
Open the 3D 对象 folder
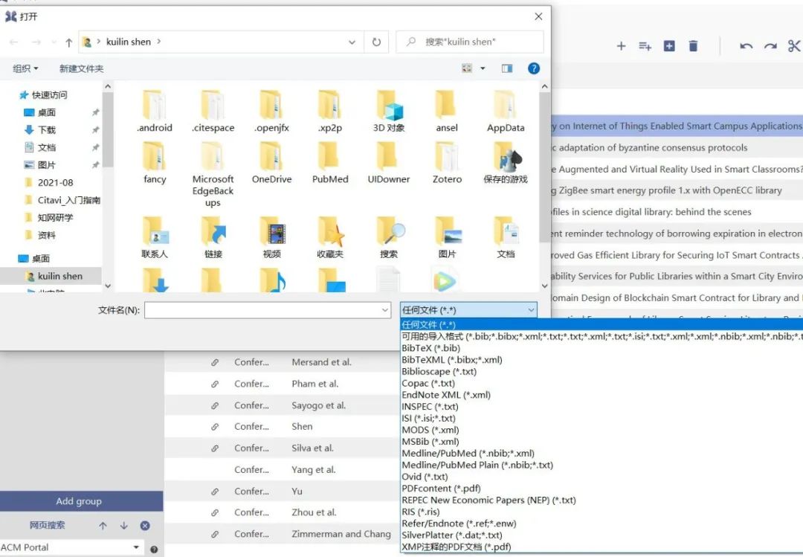pyautogui.click(x=389, y=112)
